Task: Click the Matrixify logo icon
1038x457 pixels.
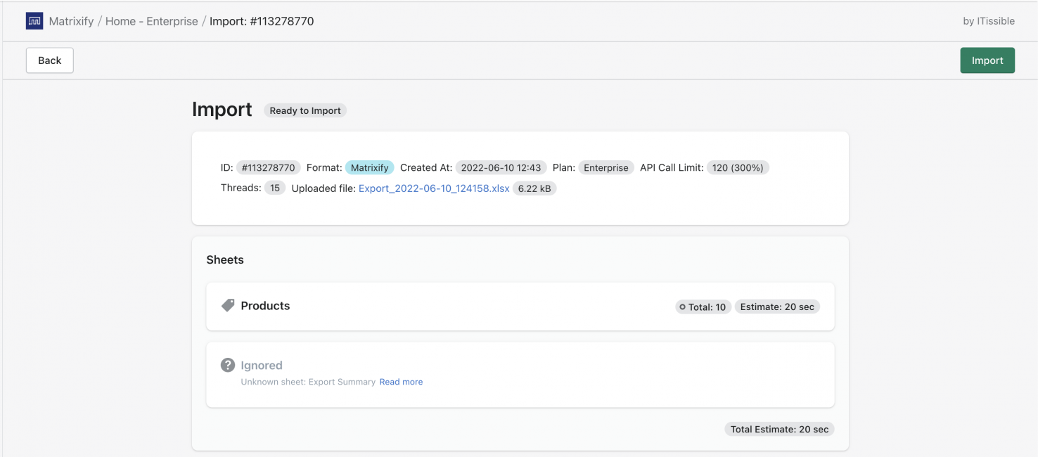Action: click(x=34, y=20)
